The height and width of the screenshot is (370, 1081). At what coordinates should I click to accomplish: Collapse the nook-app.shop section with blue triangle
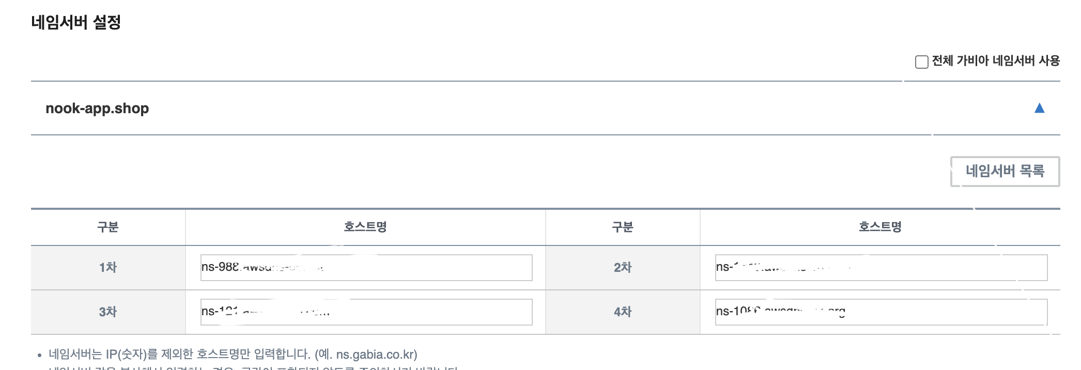click(1039, 108)
